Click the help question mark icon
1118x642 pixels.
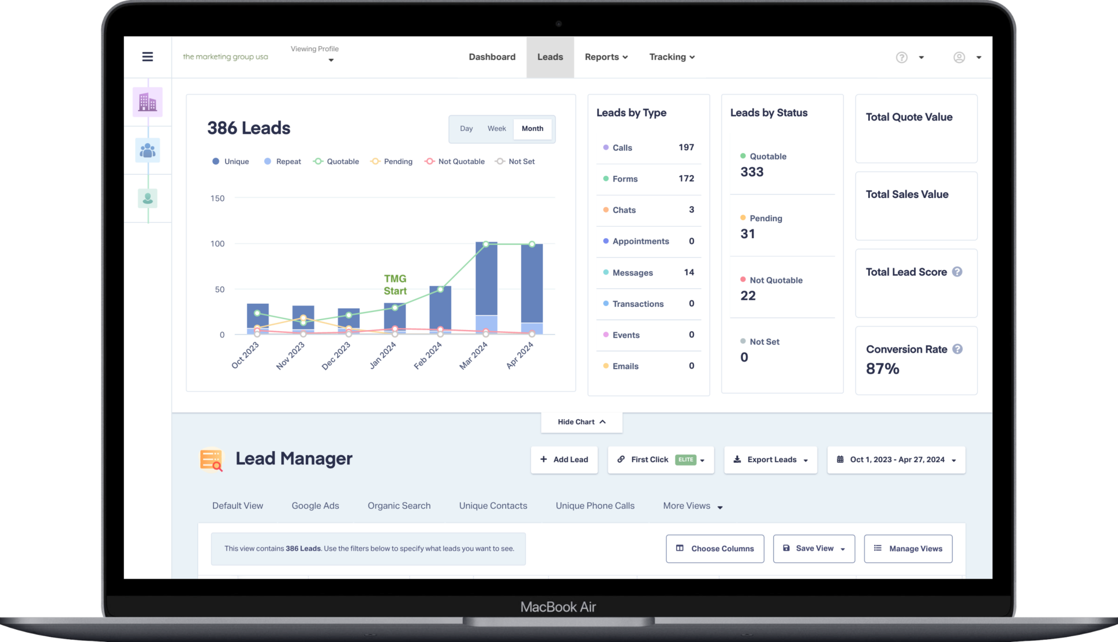pos(901,57)
